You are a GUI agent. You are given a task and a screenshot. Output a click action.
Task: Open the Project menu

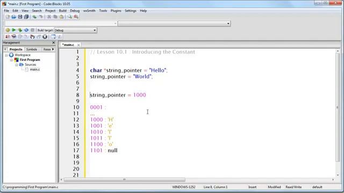click(50, 11)
